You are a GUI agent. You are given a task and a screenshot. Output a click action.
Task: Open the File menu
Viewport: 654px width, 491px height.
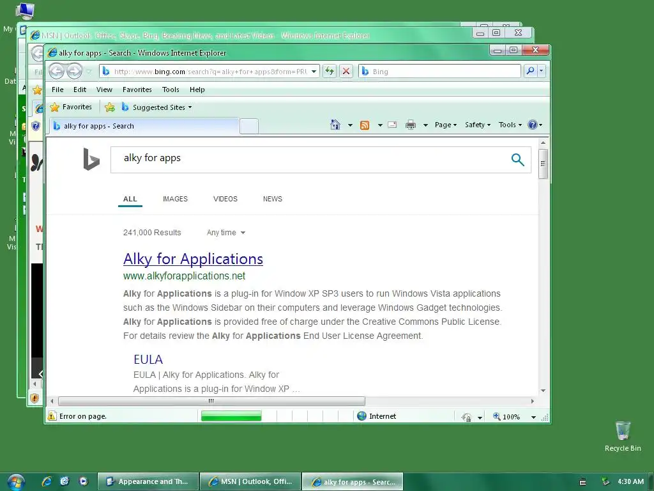[57, 90]
